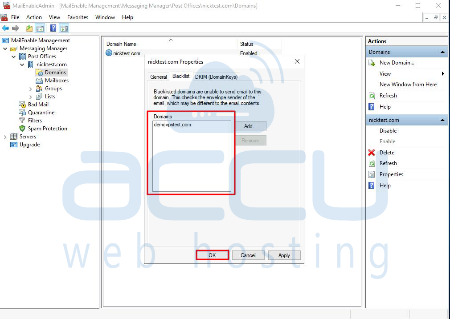This screenshot has width=450, height=319.
Task: Click Refresh under nicktest.com actions
Action: [388, 163]
